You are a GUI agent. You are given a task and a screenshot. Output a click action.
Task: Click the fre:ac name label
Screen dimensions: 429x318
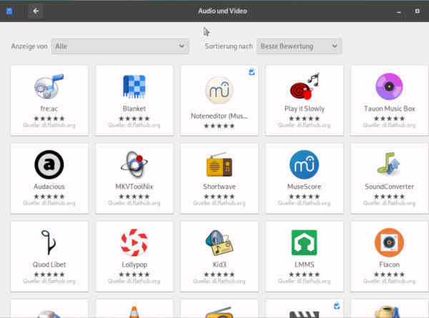pyautogui.click(x=49, y=108)
